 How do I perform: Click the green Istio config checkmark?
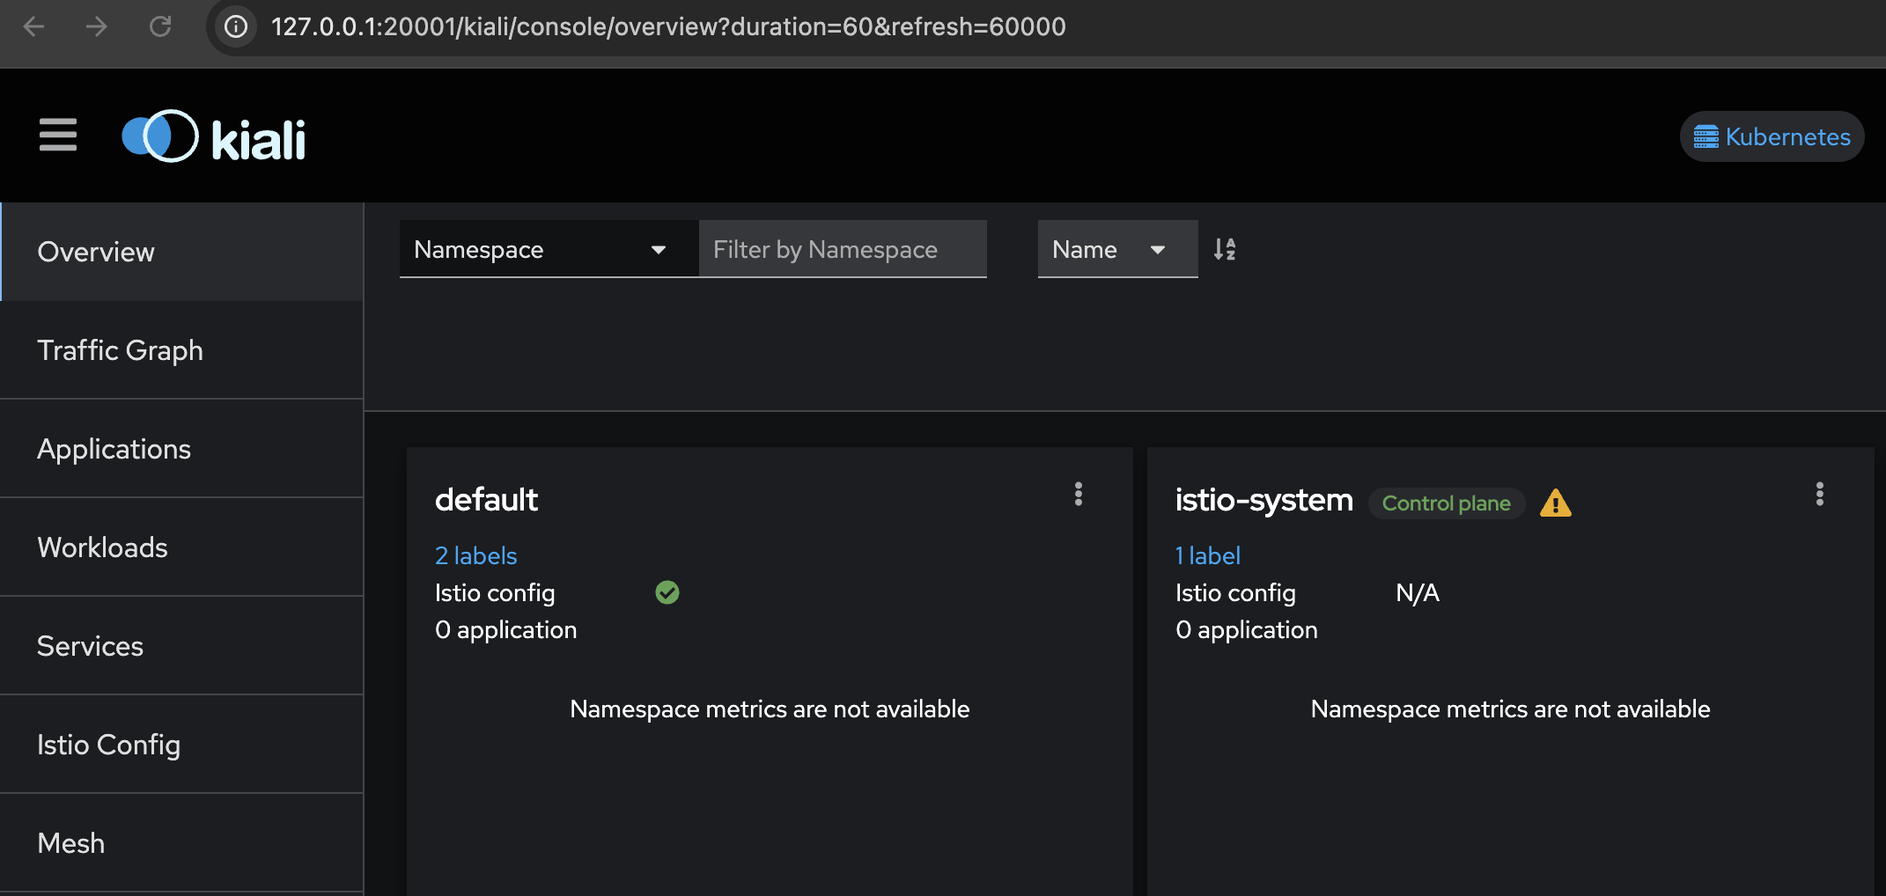(667, 593)
